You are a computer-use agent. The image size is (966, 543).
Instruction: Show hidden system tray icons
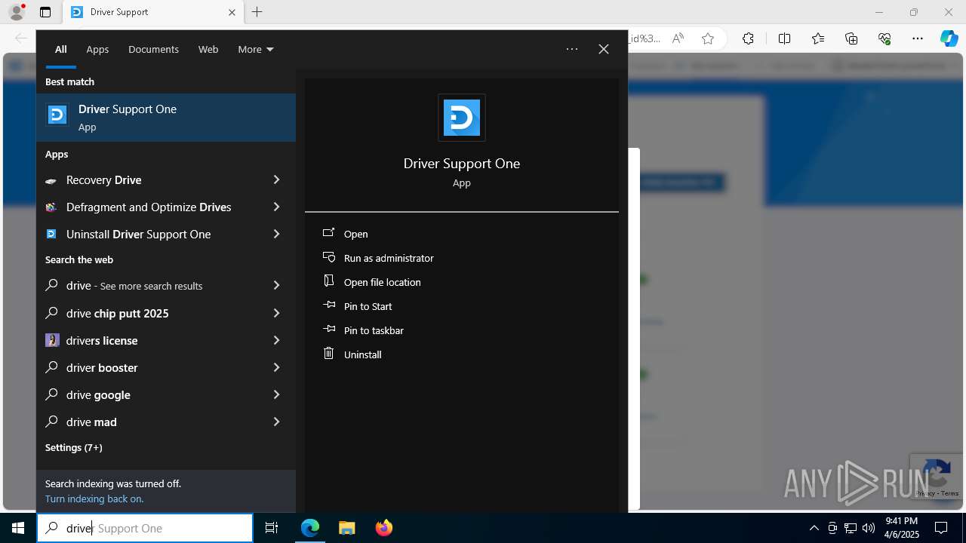click(x=814, y=528)
